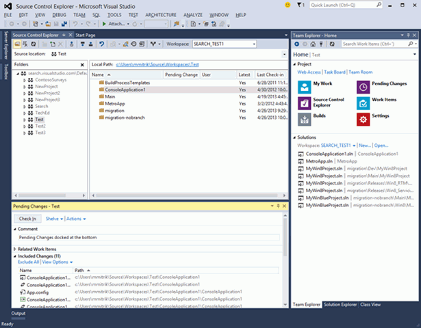421x328 pixels.
Task: Click the Open... link under Solutions
Action: coord(381,146)
